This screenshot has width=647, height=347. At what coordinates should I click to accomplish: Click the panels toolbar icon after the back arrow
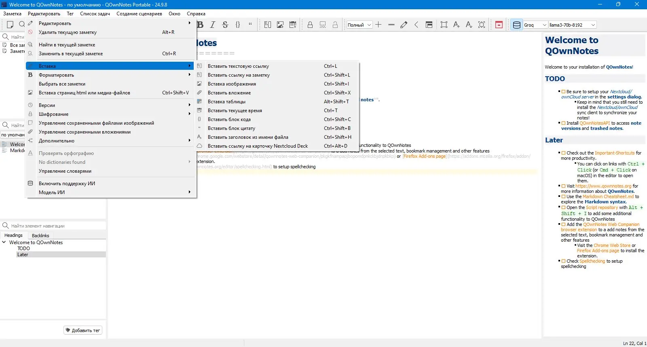[429, 25]
